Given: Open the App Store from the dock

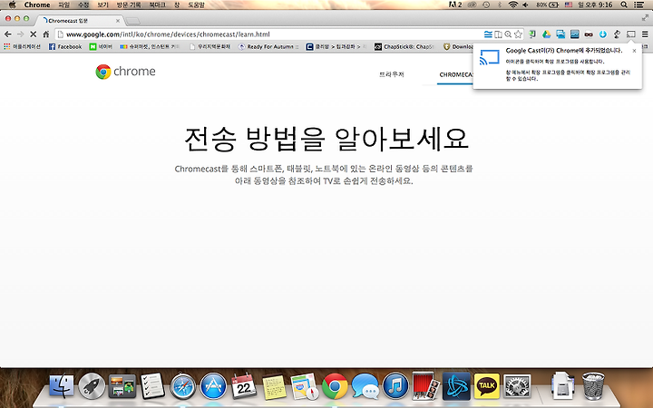Looking at the screenshot, I should point(213,386).
